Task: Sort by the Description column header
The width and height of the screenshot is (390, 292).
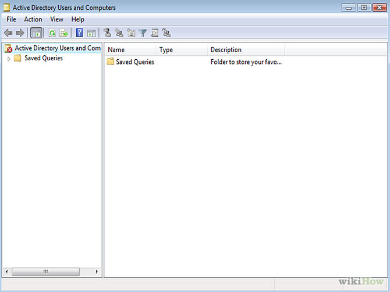Action: pyautogui.click(x=246, y=50)
